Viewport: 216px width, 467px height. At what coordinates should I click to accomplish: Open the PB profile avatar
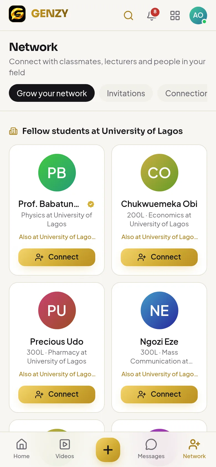pos(57,173)
